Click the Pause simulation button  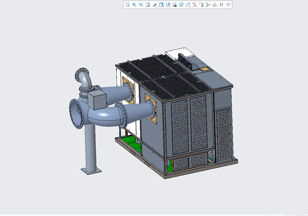coord(221,5)
